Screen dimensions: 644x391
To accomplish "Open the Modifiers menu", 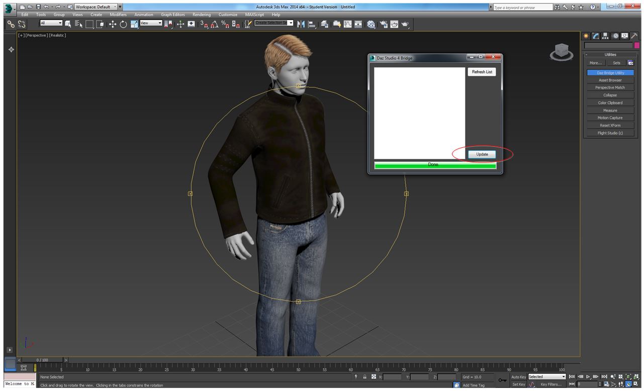I will point(118,15).
